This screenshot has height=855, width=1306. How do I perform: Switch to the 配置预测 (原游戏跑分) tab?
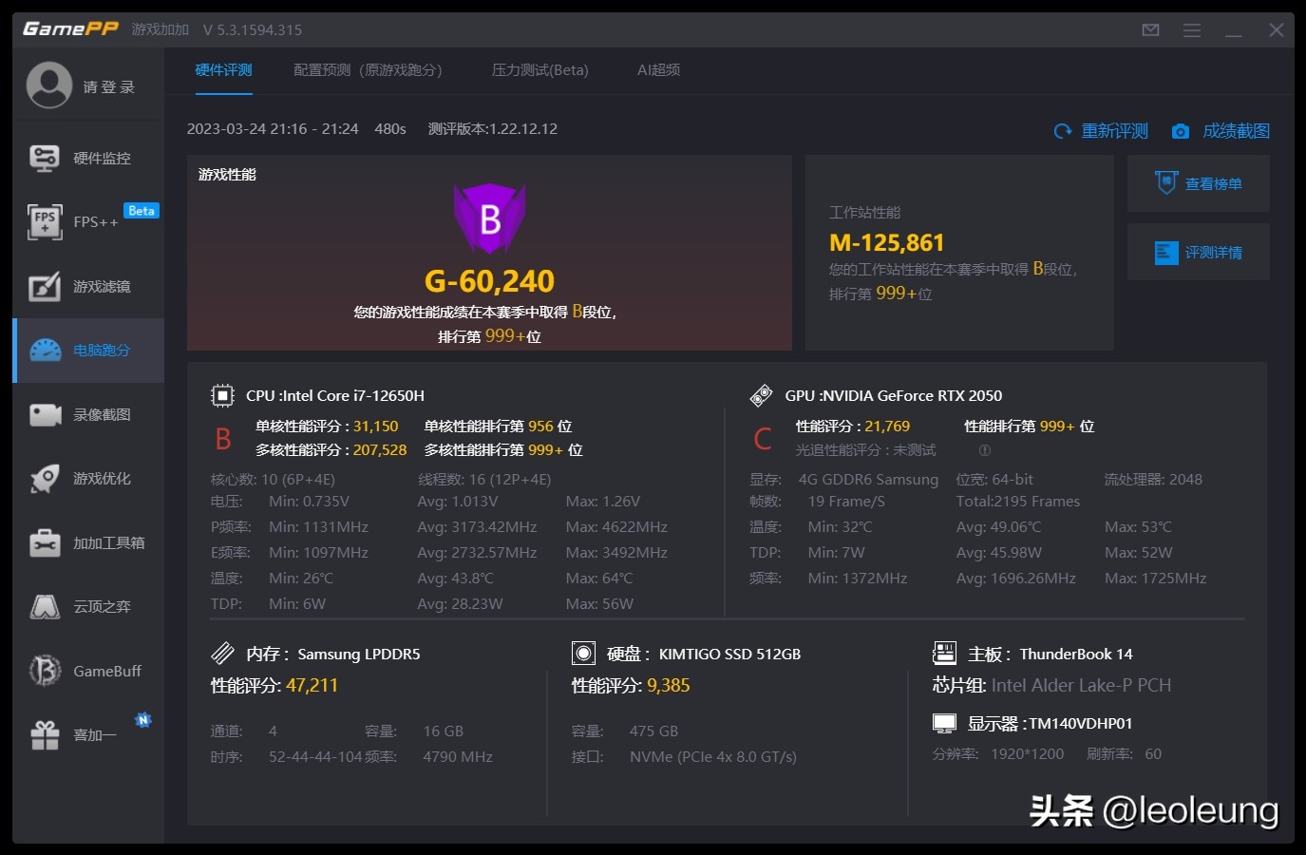[368, 70]
